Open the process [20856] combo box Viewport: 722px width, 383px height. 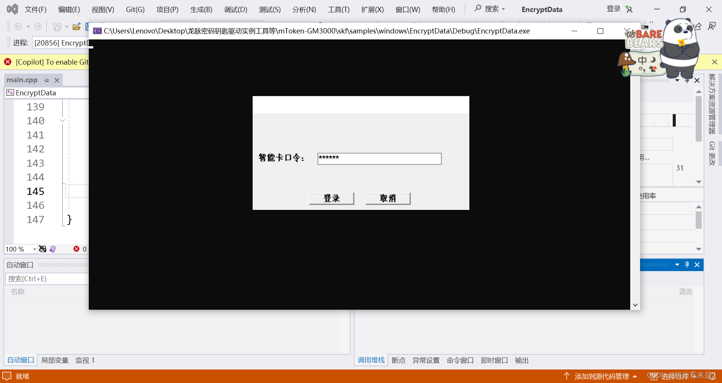(x=61, y=43)
